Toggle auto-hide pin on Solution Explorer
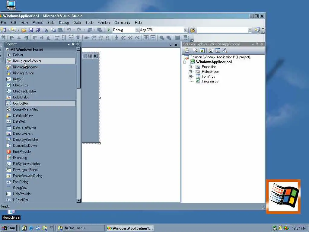The image size is (309, 232). pos(257,44)
